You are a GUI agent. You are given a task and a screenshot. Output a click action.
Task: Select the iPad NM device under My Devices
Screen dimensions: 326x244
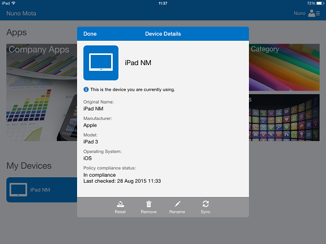coord(41,190)
